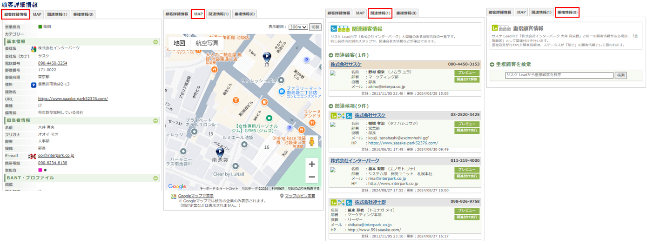The width and height of the screenshot is (647, 244).
Task: Click 関連付け実行 on 冨永 芽衣 card
Action: click(466, 218)
